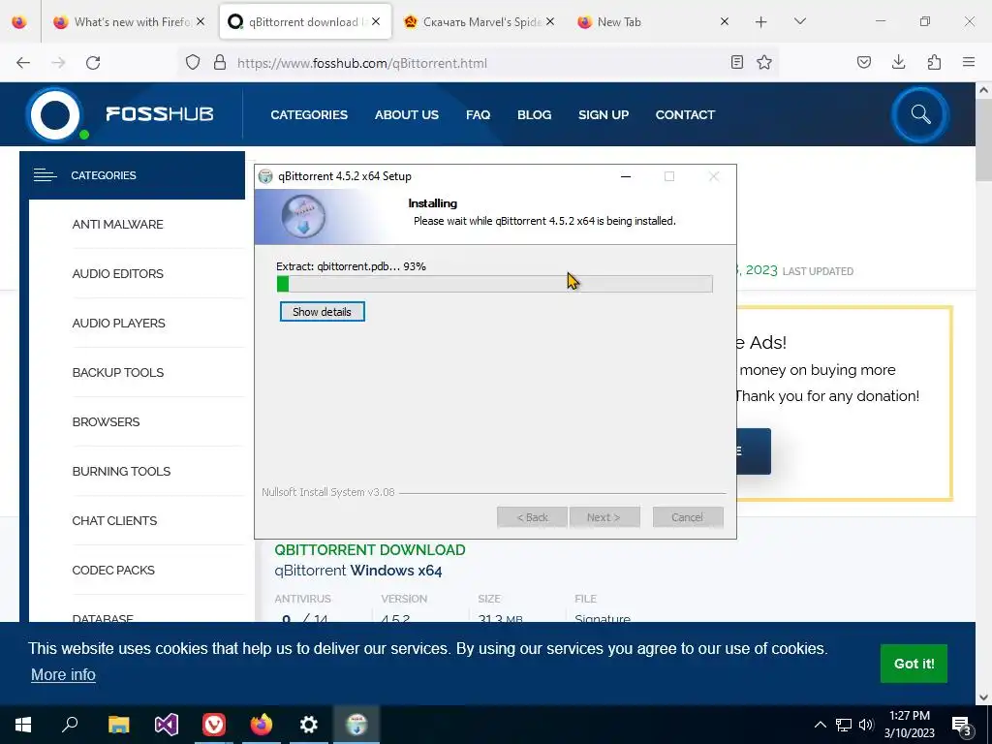The width and height of the screenshot is (992, 744).
Task: Open the BACKUP TOOLS category
Action: pos(117,373)
